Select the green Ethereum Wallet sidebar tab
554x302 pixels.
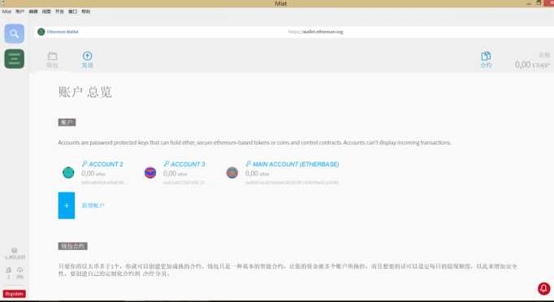(x=14, y=58)
